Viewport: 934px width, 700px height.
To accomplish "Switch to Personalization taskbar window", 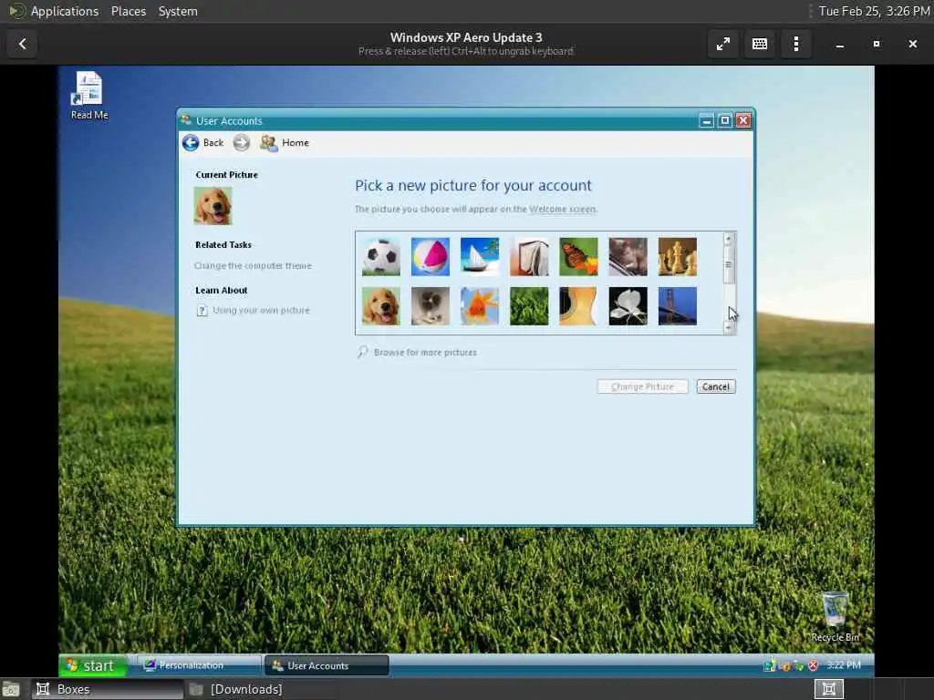I will click(x=199, y=665).
